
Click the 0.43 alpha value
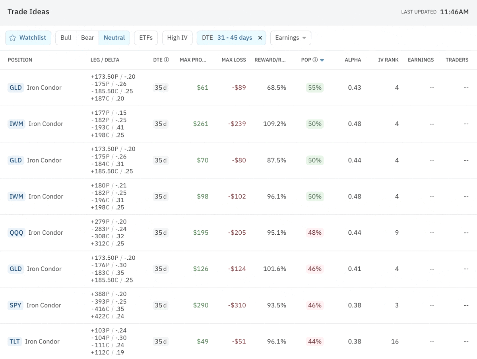click(x=355, y=88)
